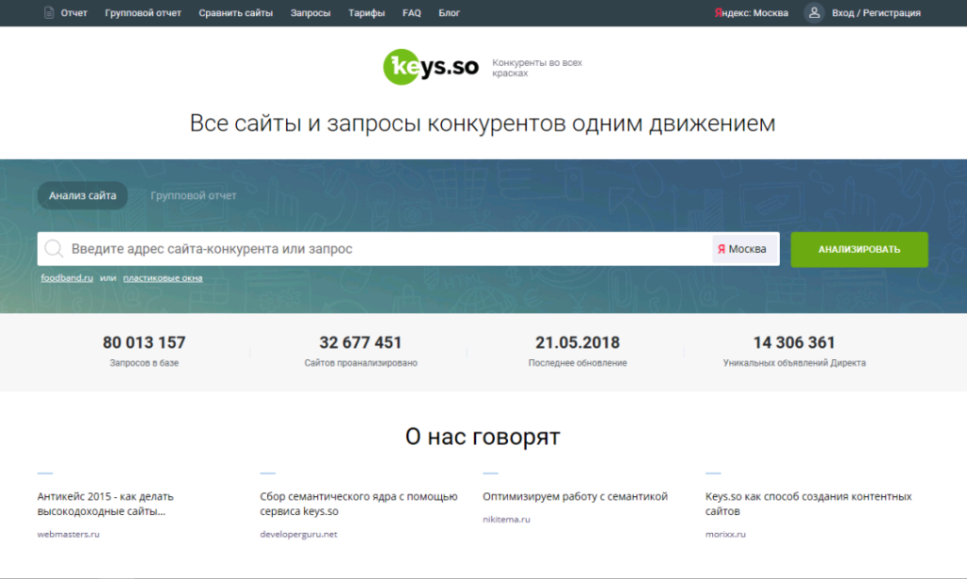Viewport: 967px width, 579px height.
Task: Click the АНАЛИЗИРОВАТЬ button
Action: click(x=859, y=250)
